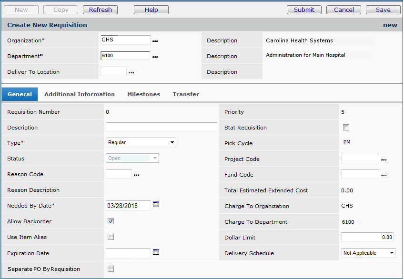
Task: Expand the Type dropdown showing Regular
Action: pos(141,142)
